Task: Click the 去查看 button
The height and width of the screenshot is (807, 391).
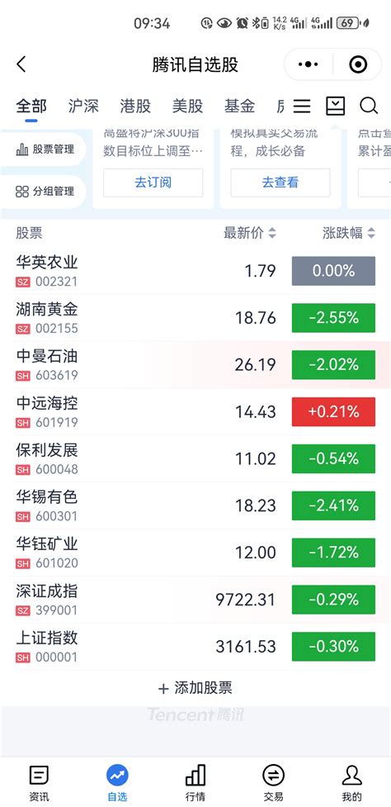Action: click(280, 183)
